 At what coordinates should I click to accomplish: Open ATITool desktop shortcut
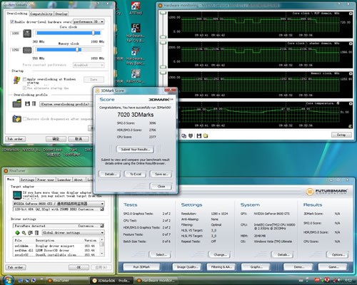tap(136, 8)
